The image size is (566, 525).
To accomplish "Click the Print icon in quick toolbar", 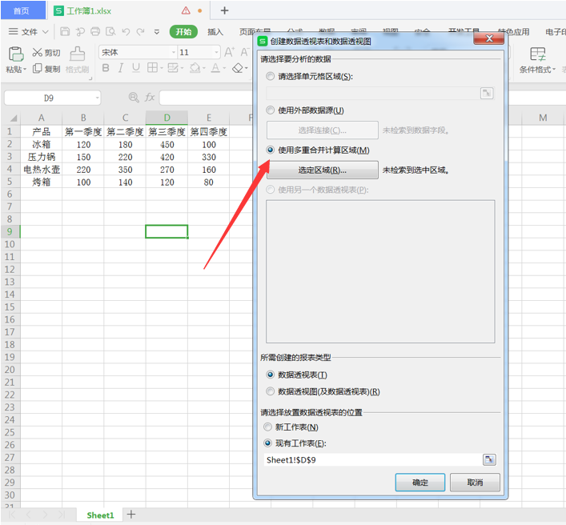I will click(95, 32).
